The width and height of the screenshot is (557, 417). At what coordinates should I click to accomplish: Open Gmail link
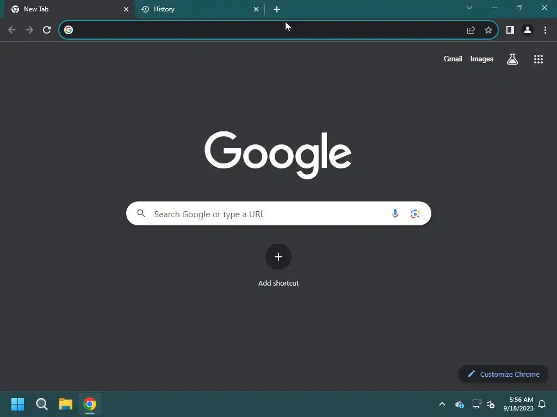pyautogui.click(x=453, y=59)
